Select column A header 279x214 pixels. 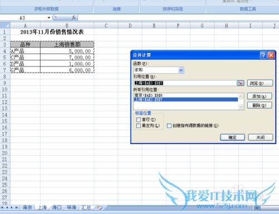[x=25, y=25]
